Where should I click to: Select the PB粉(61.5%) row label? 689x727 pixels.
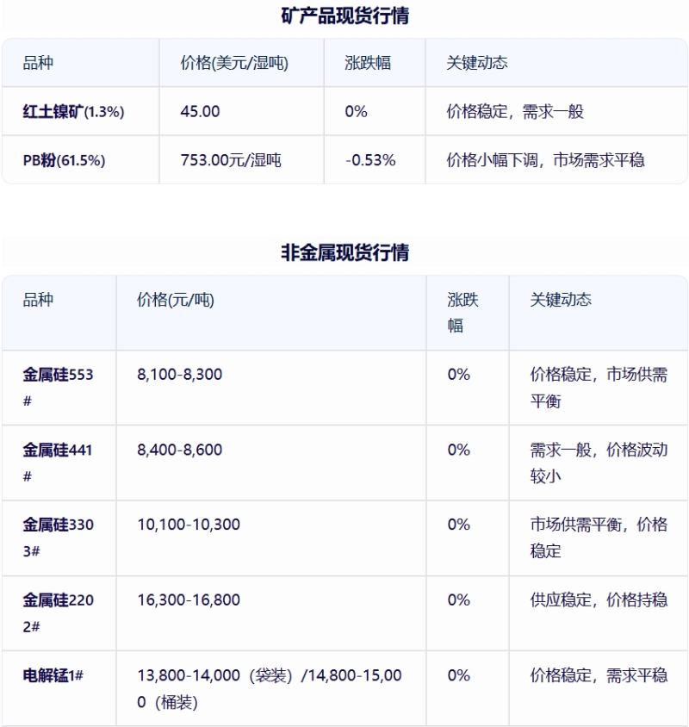tap(65, 160)
